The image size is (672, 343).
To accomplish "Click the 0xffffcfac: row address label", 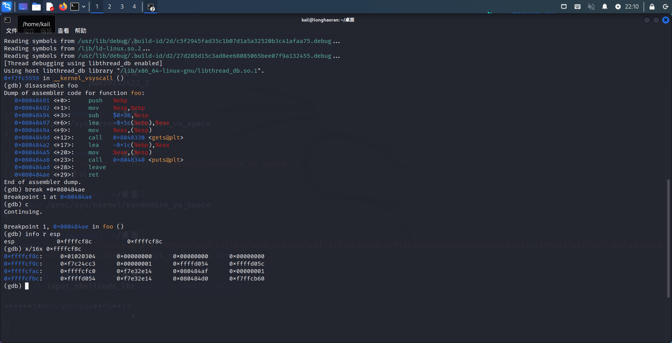I will (x=23, y=271).
